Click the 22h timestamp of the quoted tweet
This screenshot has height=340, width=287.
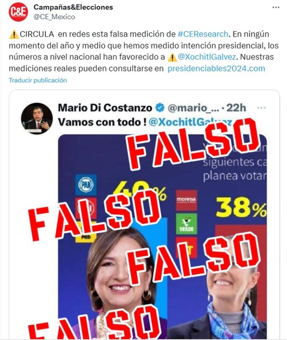[236, 108]
